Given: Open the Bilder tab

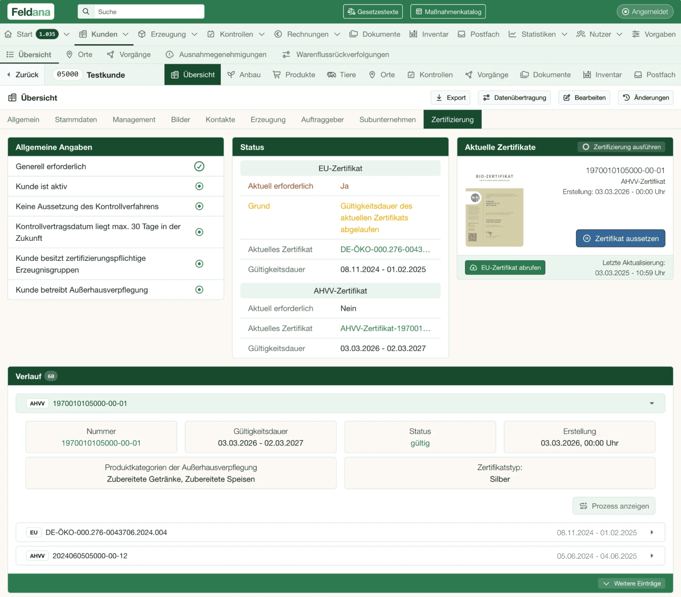Looking at the screenshot, I should click(x=180, y=120).
